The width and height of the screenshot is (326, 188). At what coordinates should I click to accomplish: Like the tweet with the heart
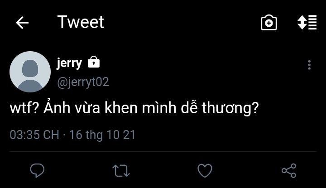(205, 170)
